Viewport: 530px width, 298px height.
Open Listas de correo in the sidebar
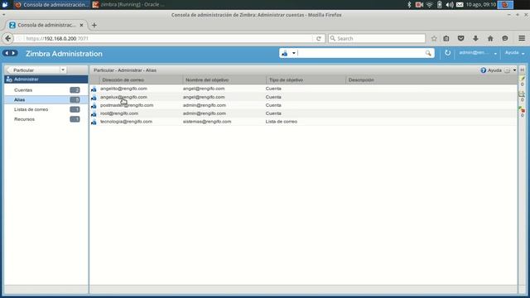point(46,109)
